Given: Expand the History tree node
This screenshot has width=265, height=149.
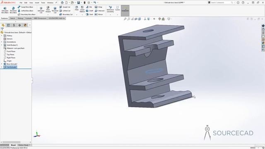Looking at the screenshot, I should tap(2, 36).
